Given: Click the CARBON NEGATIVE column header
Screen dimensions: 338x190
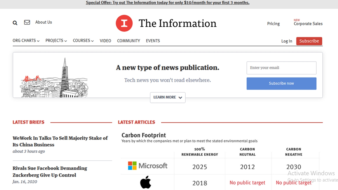Looking at the screenshot, I should coord(294,152).
